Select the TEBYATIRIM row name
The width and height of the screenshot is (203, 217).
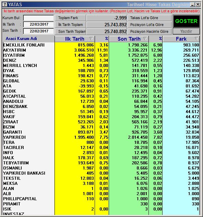coord(16,163)
